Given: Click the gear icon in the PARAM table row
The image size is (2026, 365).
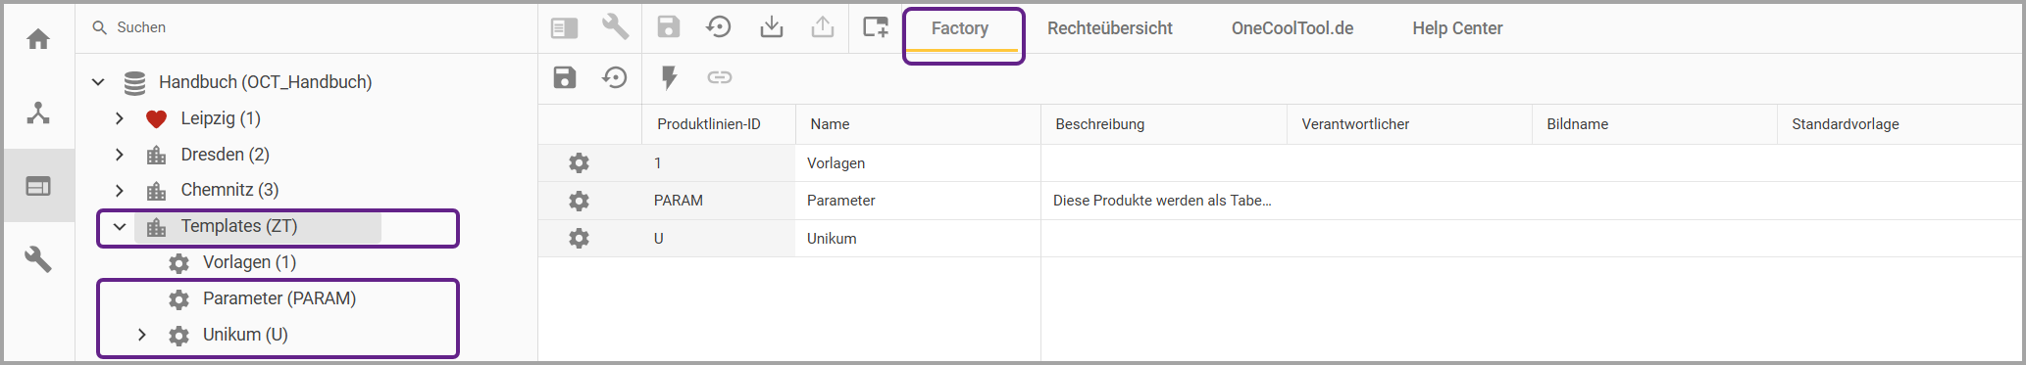Looking at the screenshot, I should click(580, 201).
